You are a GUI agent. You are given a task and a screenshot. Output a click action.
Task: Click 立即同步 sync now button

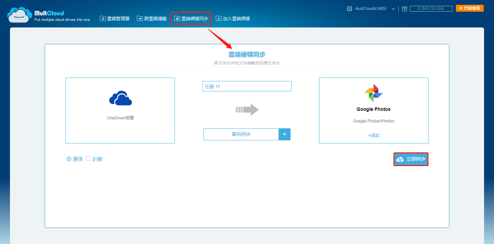(411, 159)
